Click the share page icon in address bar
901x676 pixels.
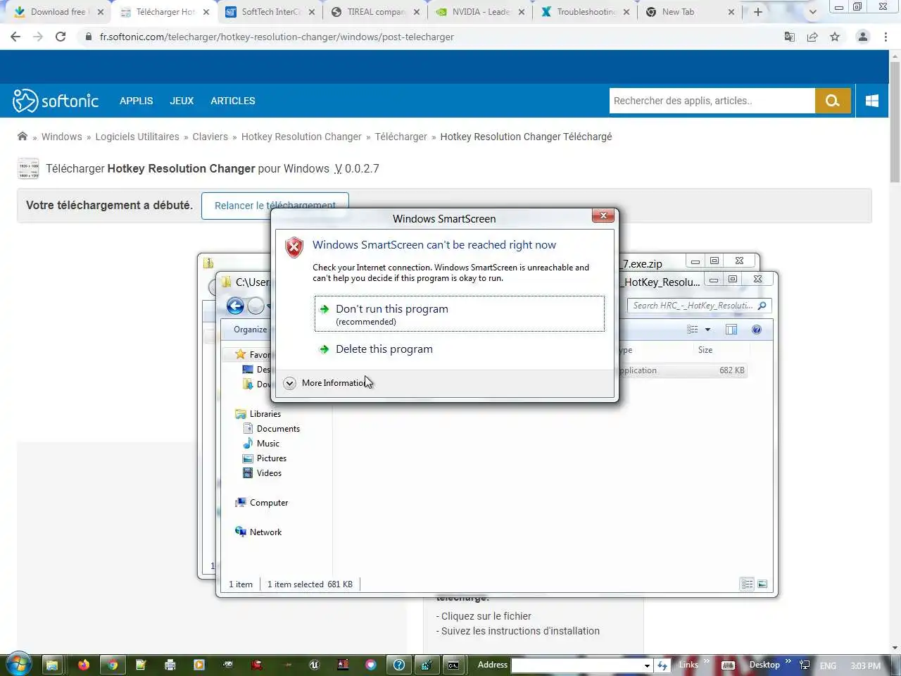click(x=812, y=37)
